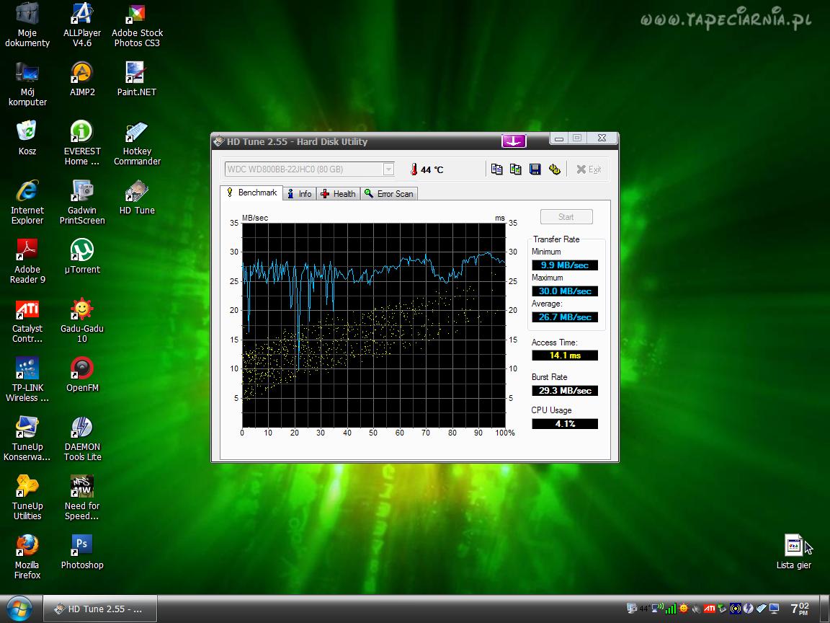Select Gadwin PrintScreen desktop icon
The height and width of the screenshot is (623, 830).
pos(82,203)
